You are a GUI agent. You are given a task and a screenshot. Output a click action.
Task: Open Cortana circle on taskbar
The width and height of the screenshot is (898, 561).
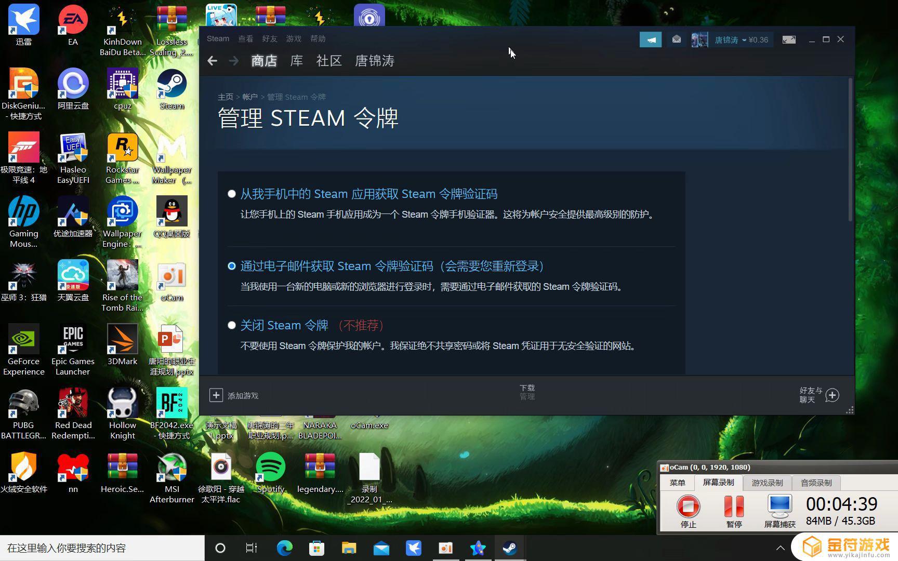click(220, 548)
